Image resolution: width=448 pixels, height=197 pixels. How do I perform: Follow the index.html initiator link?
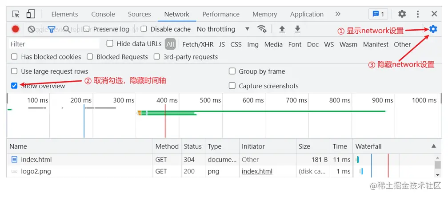257,171
